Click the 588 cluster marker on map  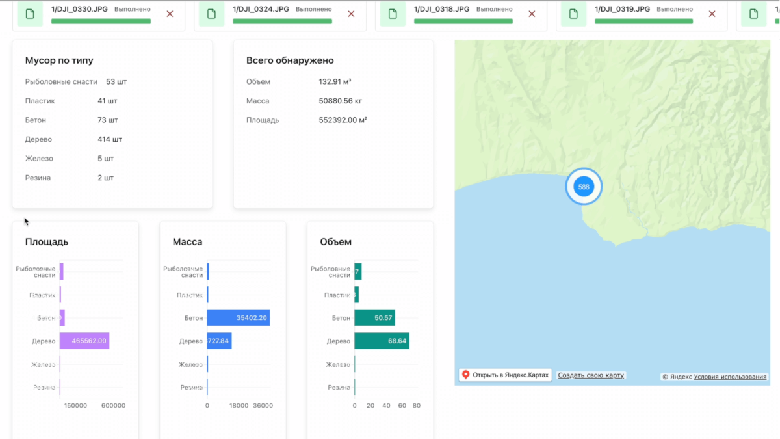[x=584, y=187]
